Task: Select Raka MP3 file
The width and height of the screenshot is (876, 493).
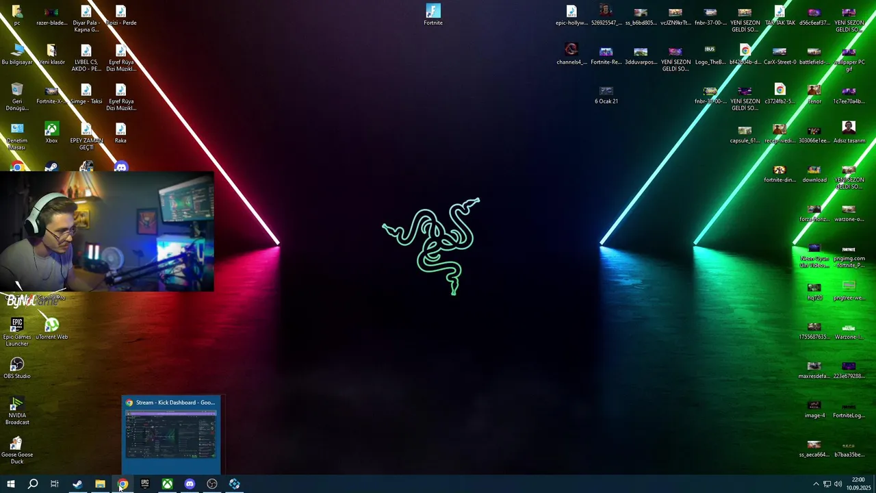Action: coord(120,133)
